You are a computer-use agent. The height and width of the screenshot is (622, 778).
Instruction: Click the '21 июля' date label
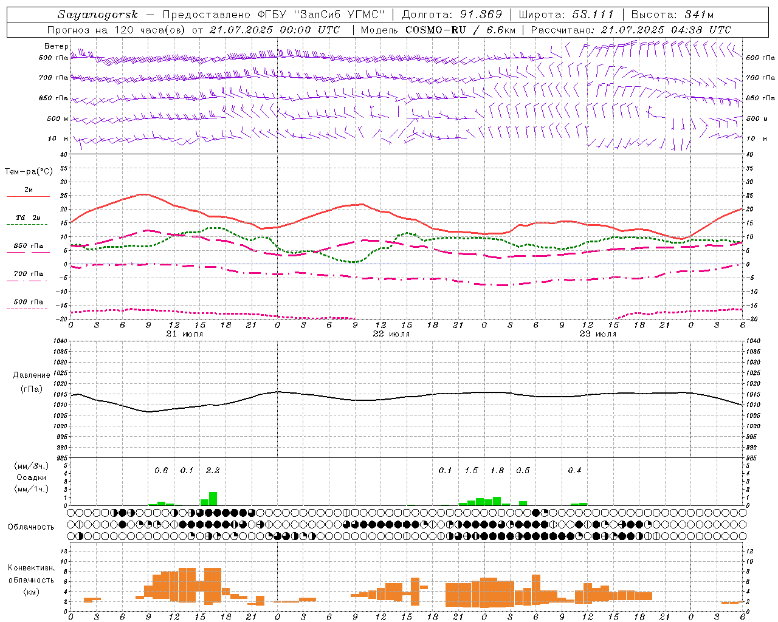(x=185, y=334)
